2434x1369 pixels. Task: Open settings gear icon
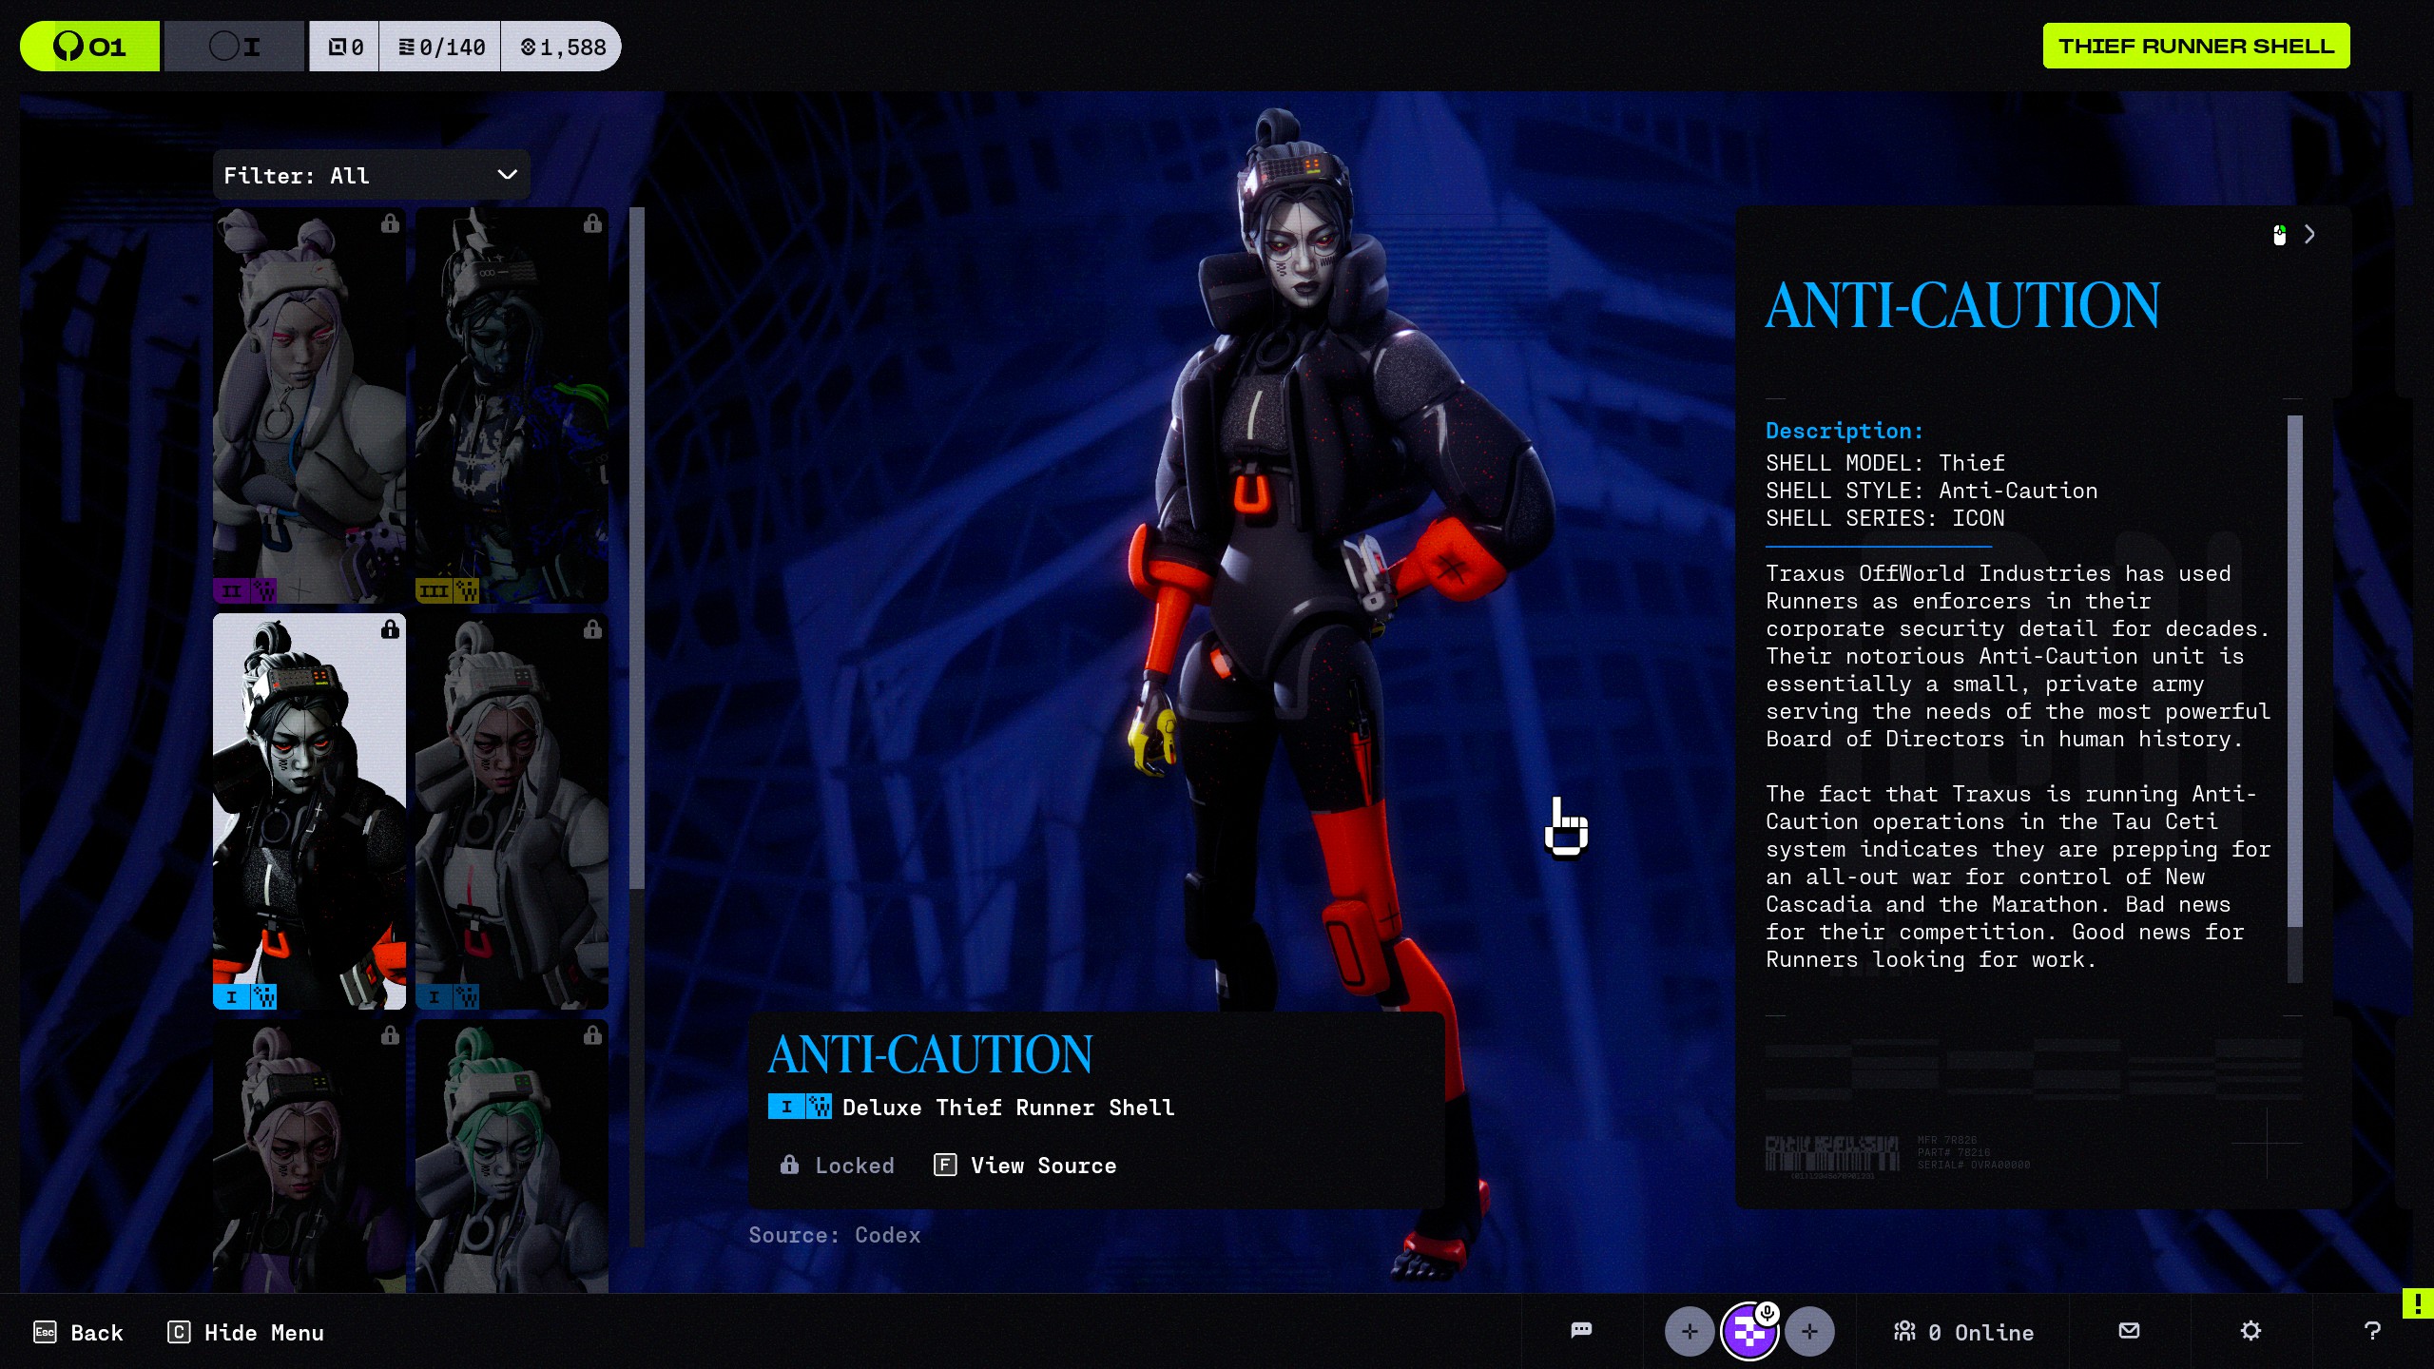(2250, 1330)
